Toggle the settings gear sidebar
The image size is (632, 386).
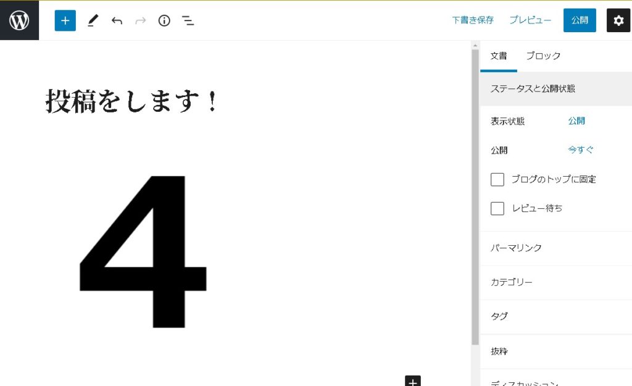point(618,20)
